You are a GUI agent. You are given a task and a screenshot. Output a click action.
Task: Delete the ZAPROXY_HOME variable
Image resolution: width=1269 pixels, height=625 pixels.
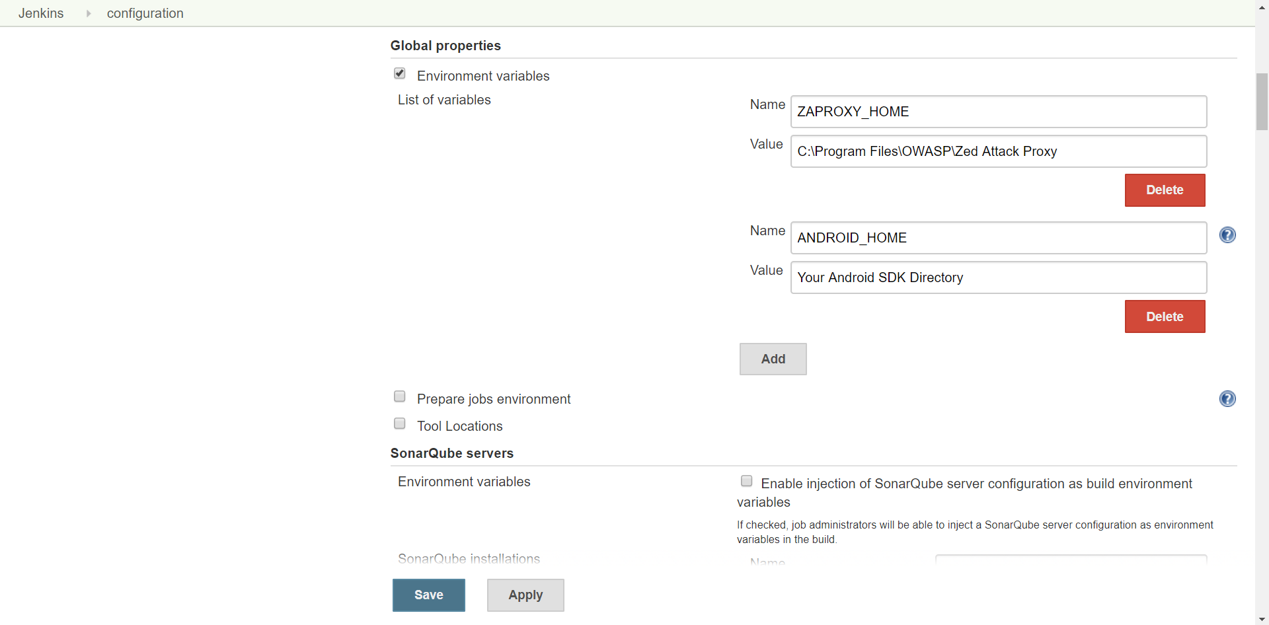tap(1165, 190)
